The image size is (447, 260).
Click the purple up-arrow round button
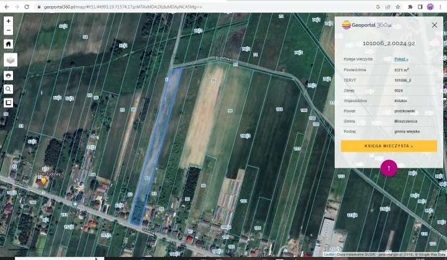point(389,168)
